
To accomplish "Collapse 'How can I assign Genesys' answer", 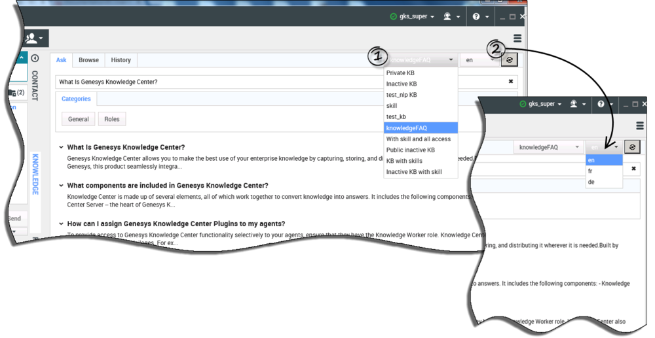I will click(x=62, y=224).
